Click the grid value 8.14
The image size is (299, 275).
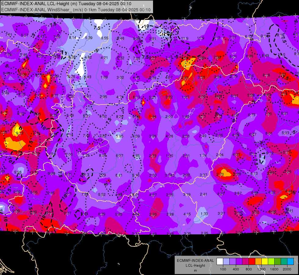coord(72,38)
